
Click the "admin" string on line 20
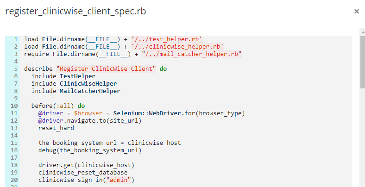[x=119, y=180]
